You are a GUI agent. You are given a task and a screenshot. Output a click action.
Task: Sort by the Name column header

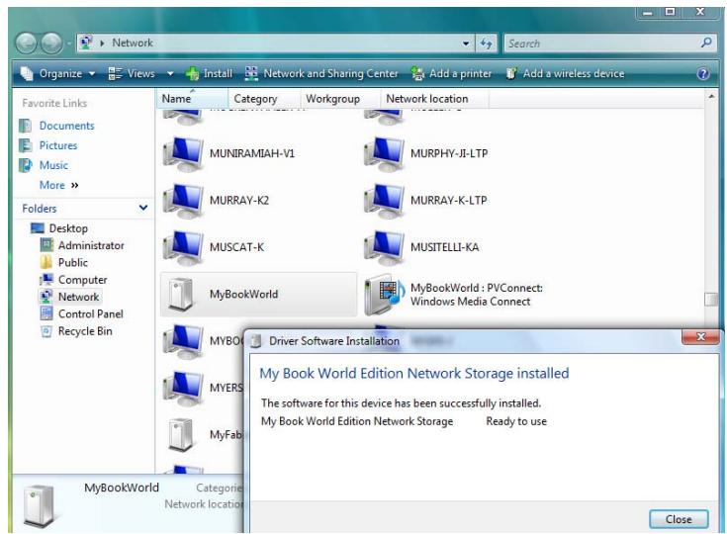click(191, 99)
